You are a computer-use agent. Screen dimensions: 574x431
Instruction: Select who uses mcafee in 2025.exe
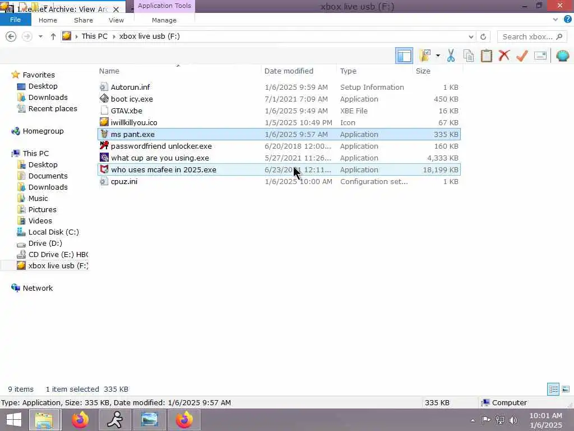point(279,169)
